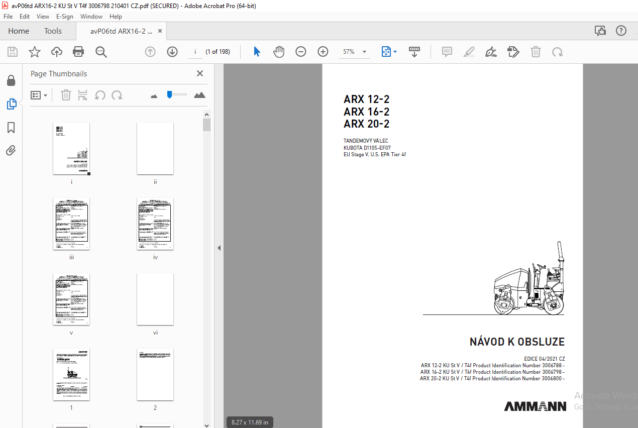Switch to the Home tab
The width and height of the screenshot is (638, 428).
coord(19,31)
